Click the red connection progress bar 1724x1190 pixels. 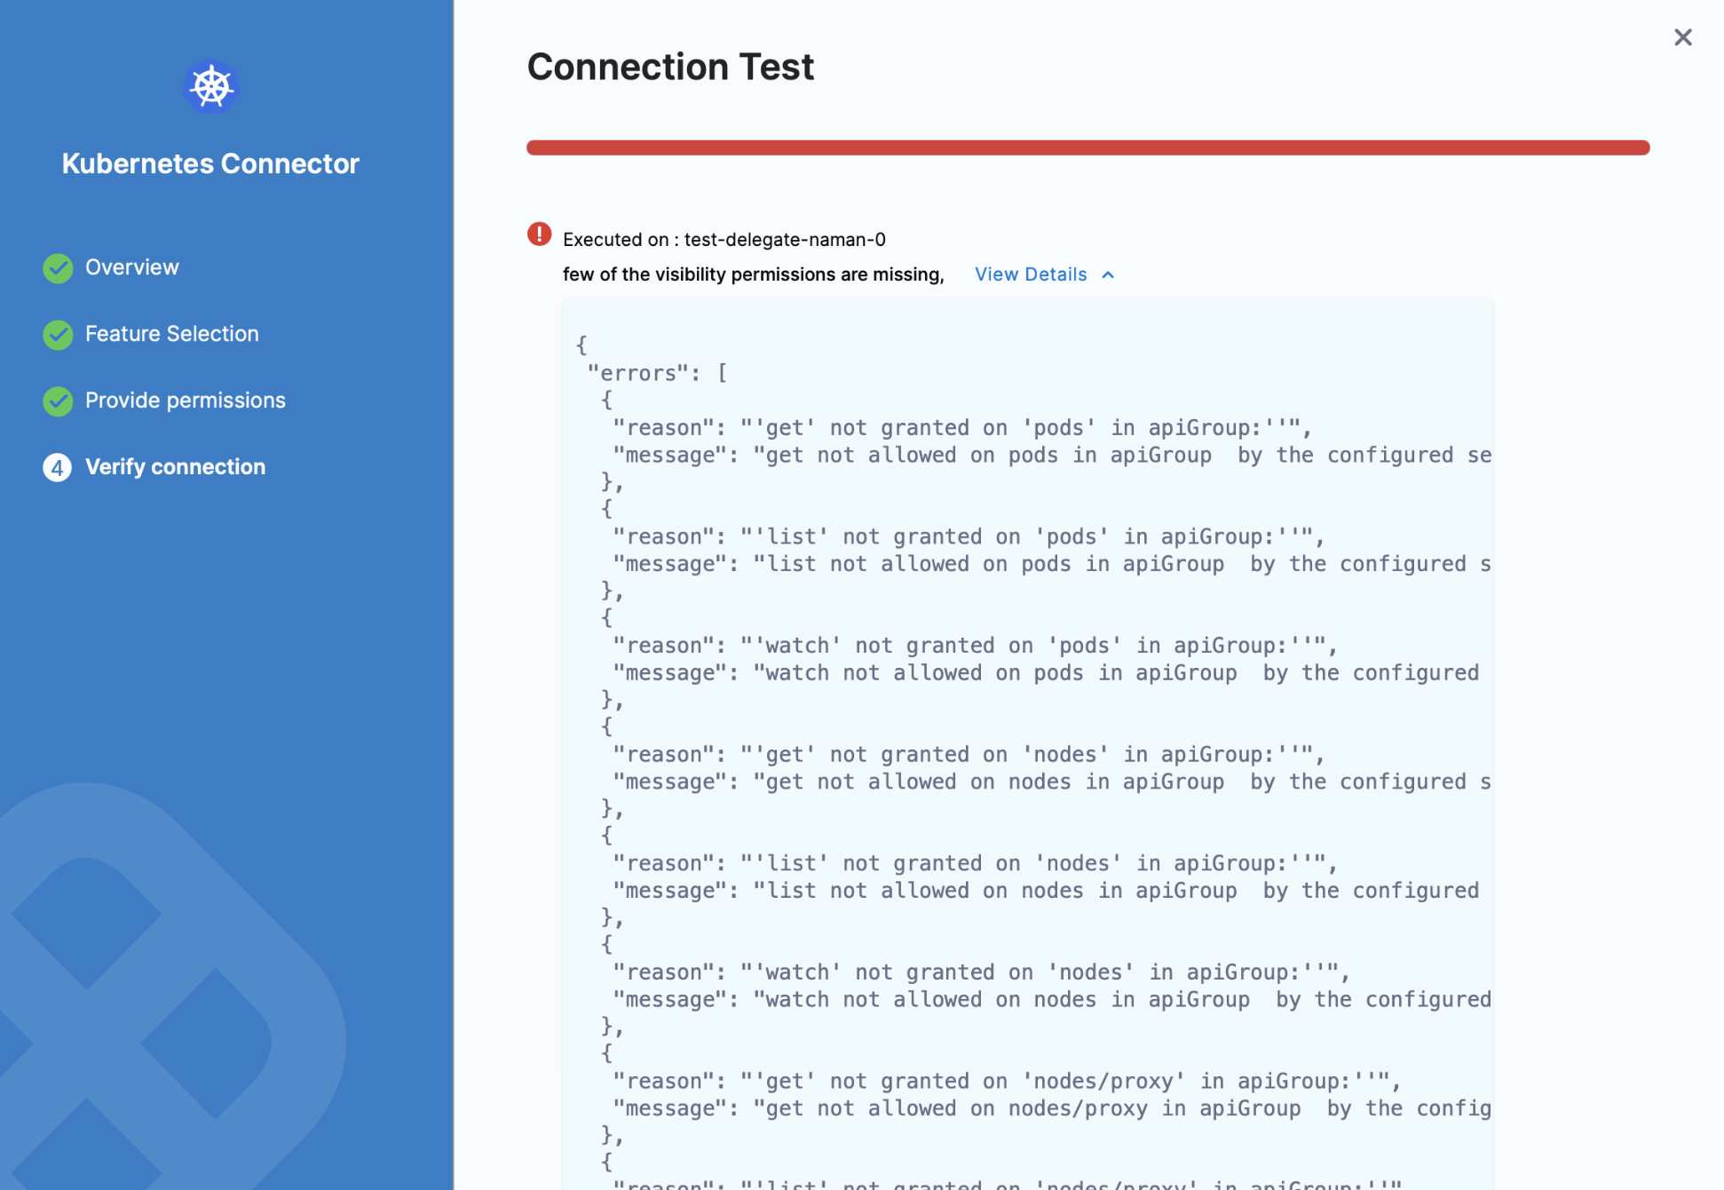coord(1087,147)
